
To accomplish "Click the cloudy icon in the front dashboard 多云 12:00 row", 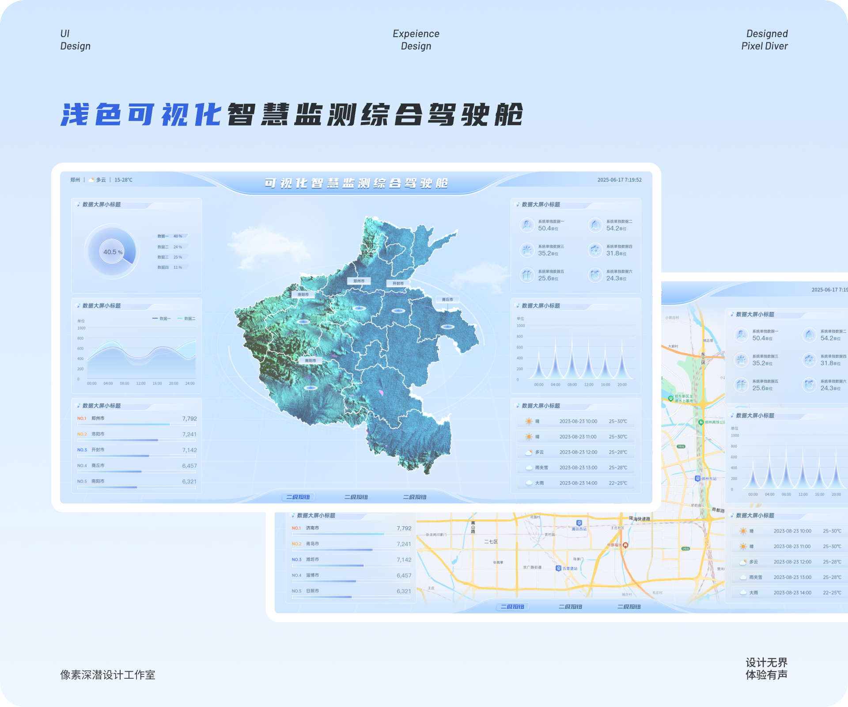I will [x=529, y=452].
